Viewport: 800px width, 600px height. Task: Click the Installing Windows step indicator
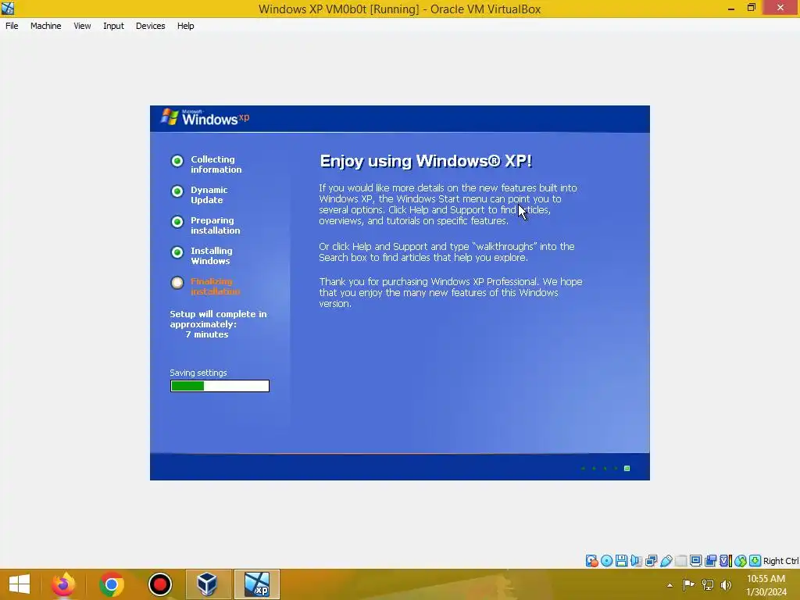pyautogui.click(x=177, y=252)
